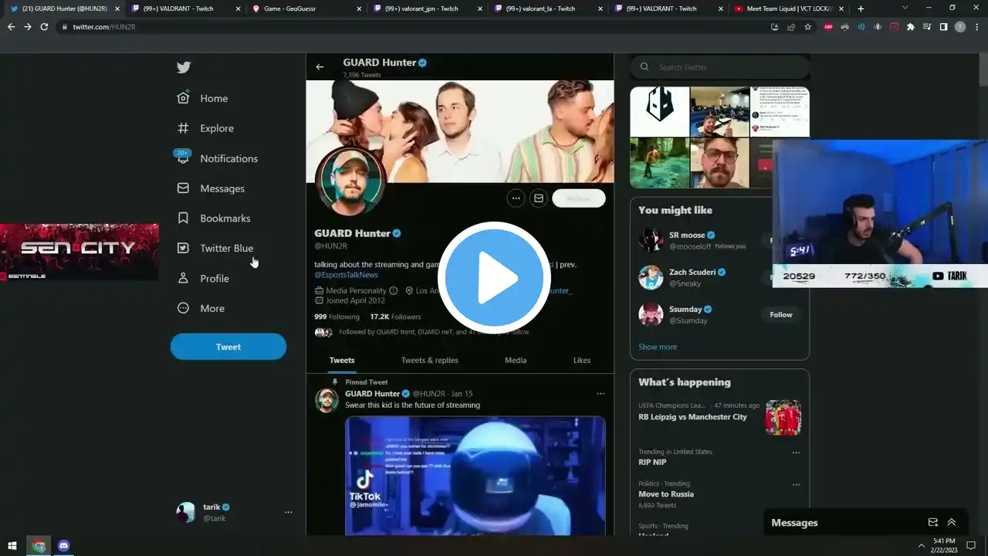Click the Search Twitter field
Screen dimensions: 988x556
(x=726, y=67)
